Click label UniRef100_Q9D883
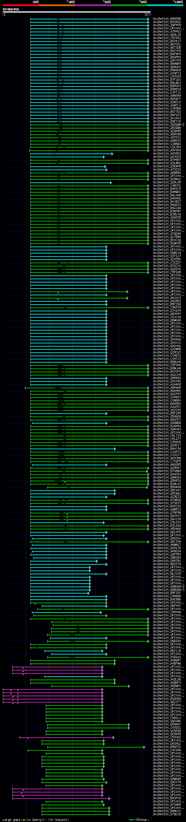 (x=167, y=378)
